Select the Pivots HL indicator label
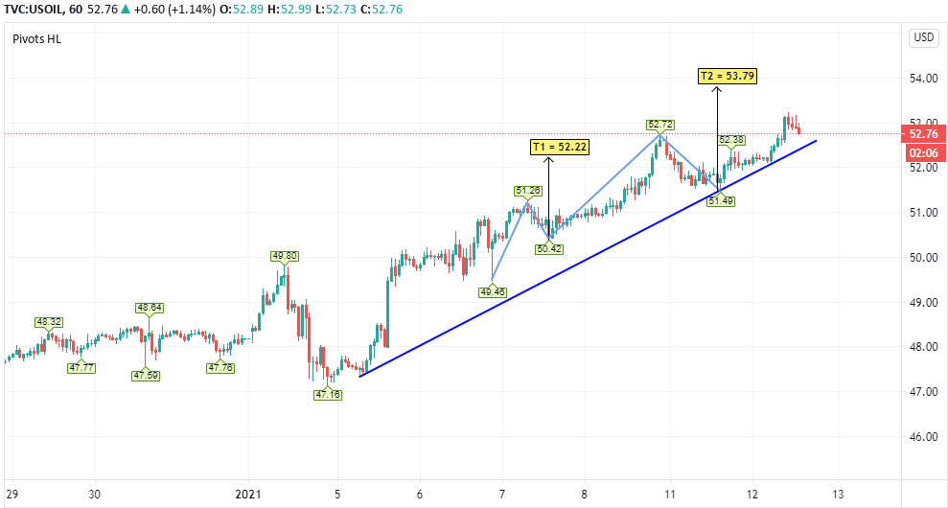This screenshot has width=948, height=508. point(37,38)
